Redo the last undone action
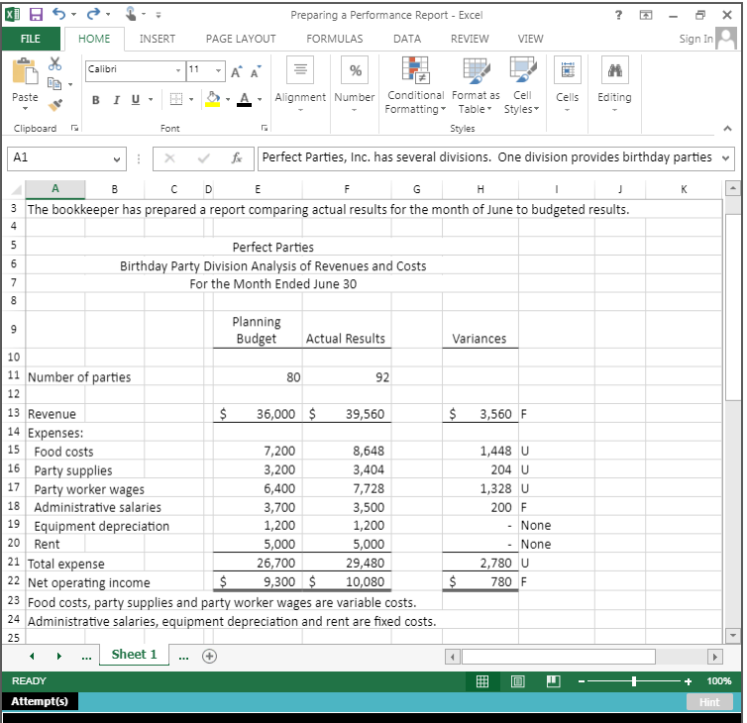This screenshot has width=747, height=723. point(93,14)
